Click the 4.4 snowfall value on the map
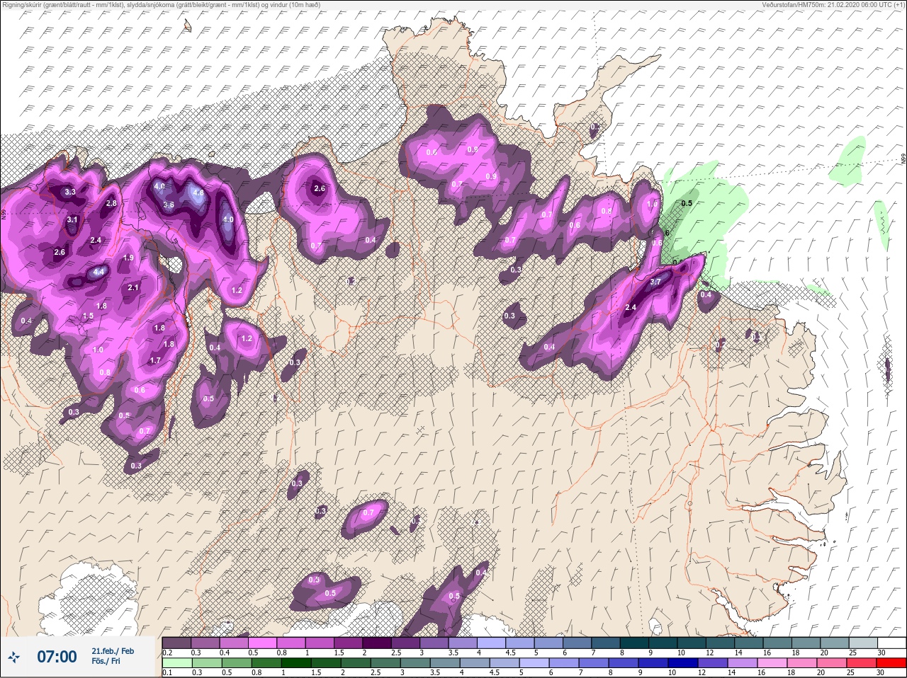Viewport: 907px width, 678px height. coord(99,272)
